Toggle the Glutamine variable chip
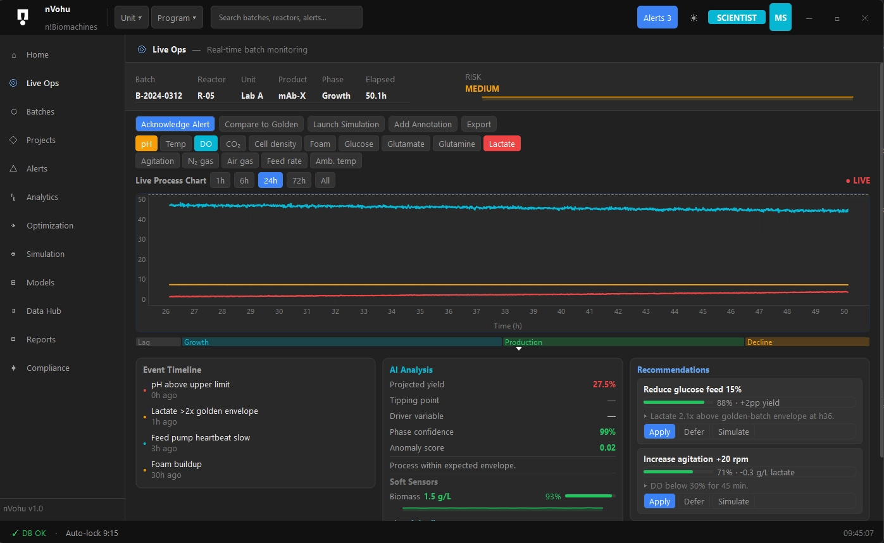Viewport: 884px width, 543px height. point(457,144)
